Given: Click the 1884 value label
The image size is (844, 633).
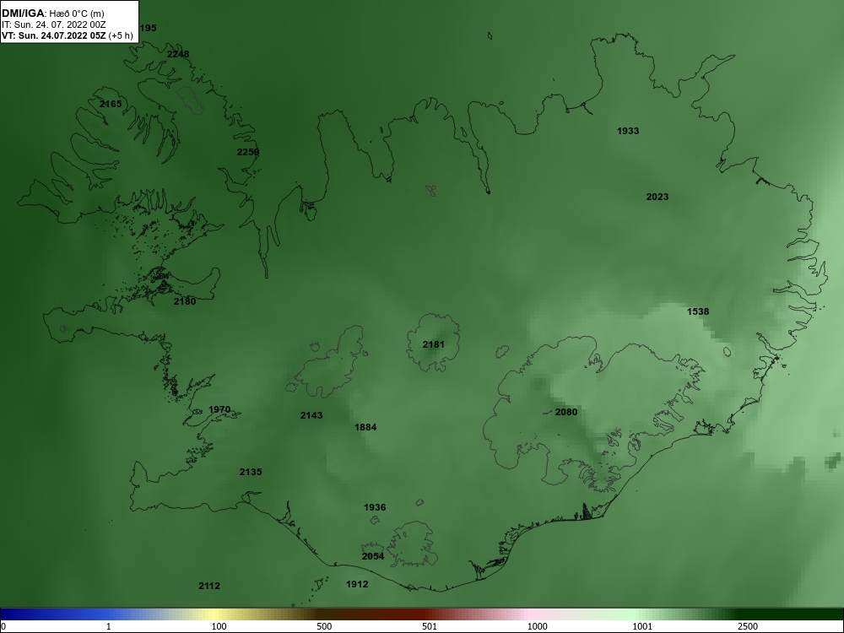Looking at the screenshot, I should coord(365,427).
